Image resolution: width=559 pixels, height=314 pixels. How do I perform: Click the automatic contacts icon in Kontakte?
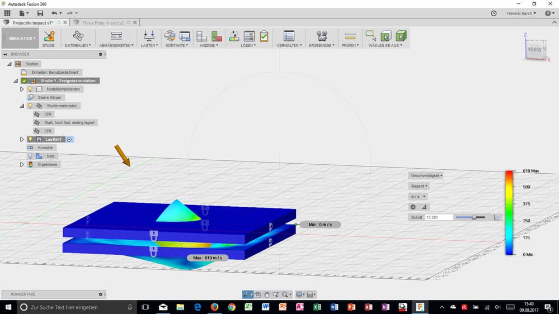[170, 36]
